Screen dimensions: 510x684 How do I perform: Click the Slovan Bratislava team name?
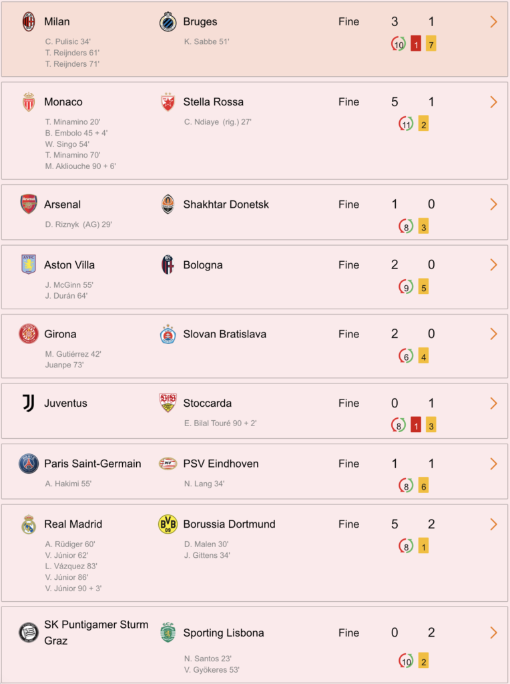pos(224,334)
